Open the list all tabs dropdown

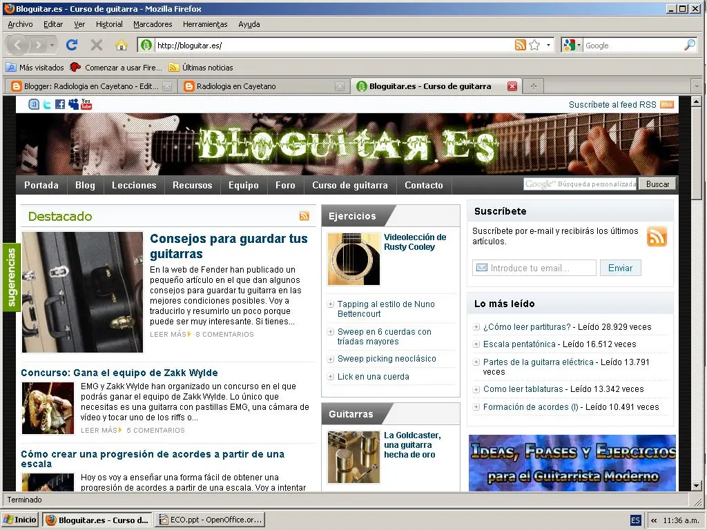(x=697, y=86)
